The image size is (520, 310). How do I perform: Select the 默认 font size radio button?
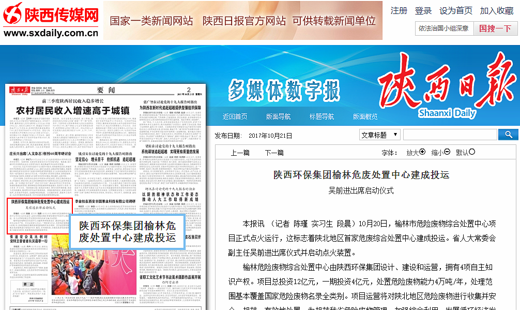click(471, 152)
